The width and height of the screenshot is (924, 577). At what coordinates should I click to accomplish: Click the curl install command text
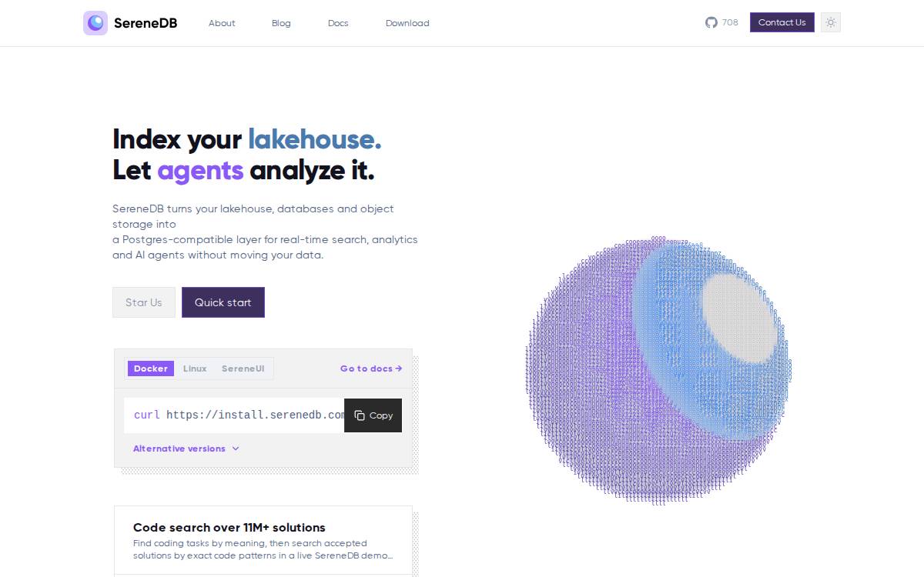(239, 415)
